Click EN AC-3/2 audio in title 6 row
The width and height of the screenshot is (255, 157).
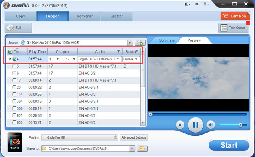click(x=87, y=73)
